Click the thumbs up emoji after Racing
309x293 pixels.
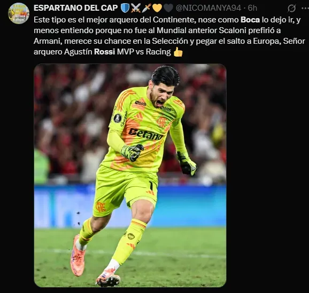pyautogui.click(x=178, y=52)
